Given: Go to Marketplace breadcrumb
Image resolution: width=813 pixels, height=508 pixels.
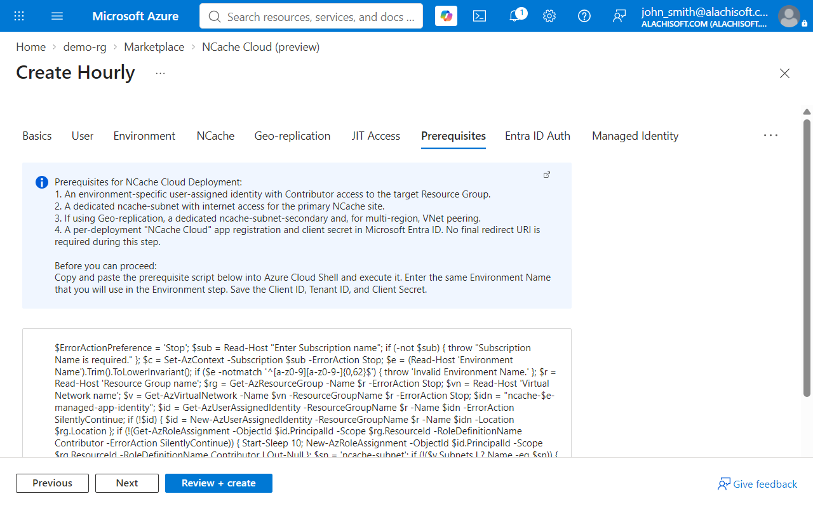Looking at the screenshot, I should [154, 47].
